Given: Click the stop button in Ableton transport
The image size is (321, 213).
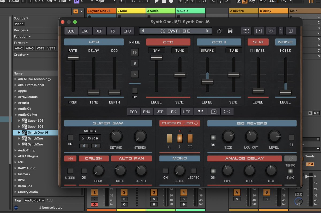Looking at the screenshot, I should 164,1.
